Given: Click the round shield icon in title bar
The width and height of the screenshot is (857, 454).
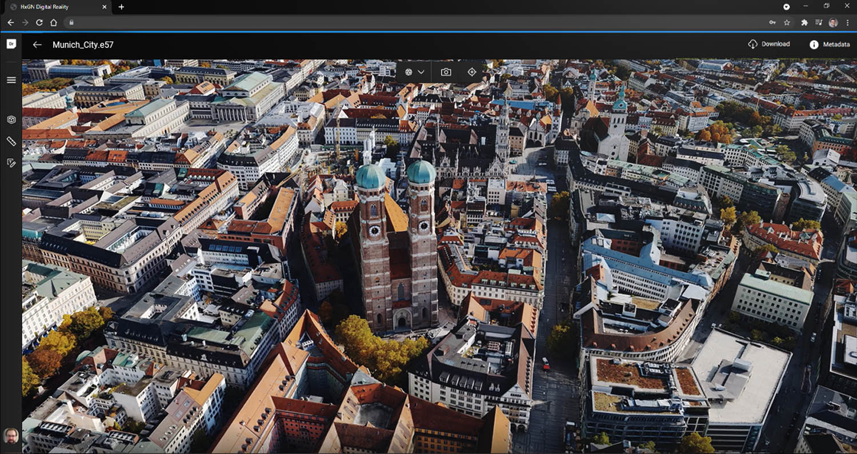Looking at the screenshot, I should [787, 7].
